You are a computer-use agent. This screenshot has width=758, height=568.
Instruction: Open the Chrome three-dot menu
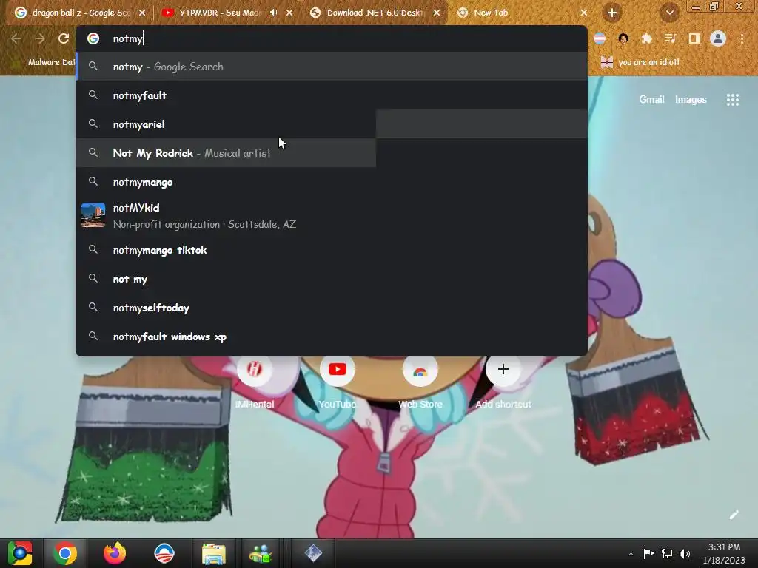[x=742, y=38]
